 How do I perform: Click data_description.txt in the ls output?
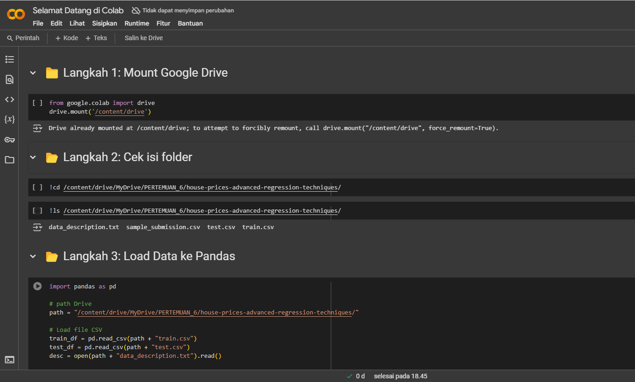point(84,227)
